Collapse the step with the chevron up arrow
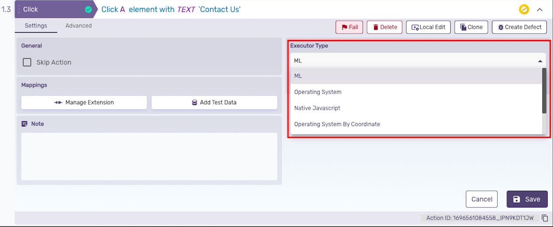553x227 pixels. point(540,9)
